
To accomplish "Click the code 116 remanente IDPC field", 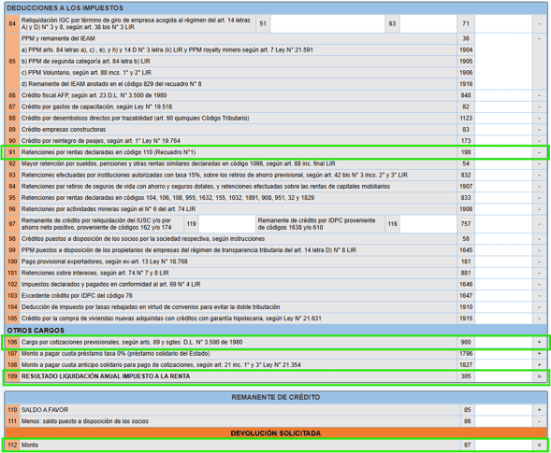I will pyautogui.click(x=428, y=224).
